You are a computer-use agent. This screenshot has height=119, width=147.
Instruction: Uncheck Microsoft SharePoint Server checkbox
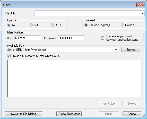[9, 56]
